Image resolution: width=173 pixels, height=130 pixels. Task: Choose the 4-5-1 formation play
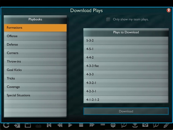tap(126, 49)
